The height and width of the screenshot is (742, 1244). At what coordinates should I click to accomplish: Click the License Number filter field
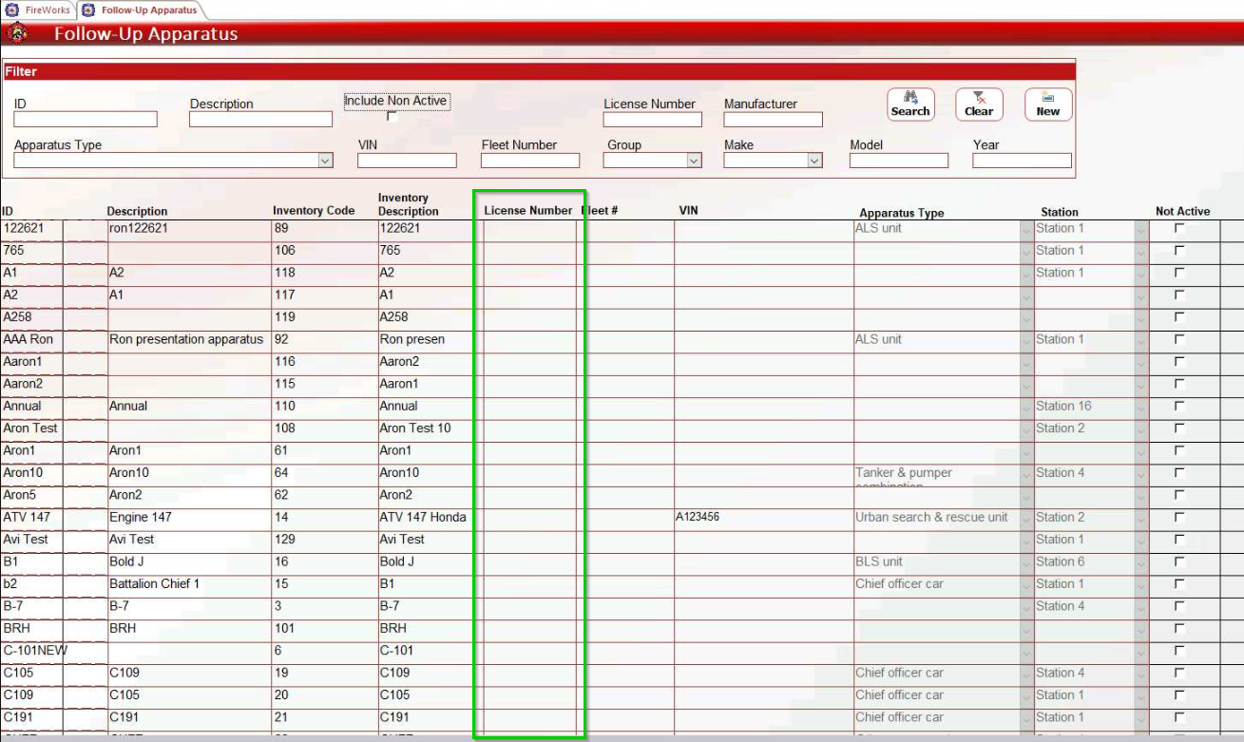point(652,120)
